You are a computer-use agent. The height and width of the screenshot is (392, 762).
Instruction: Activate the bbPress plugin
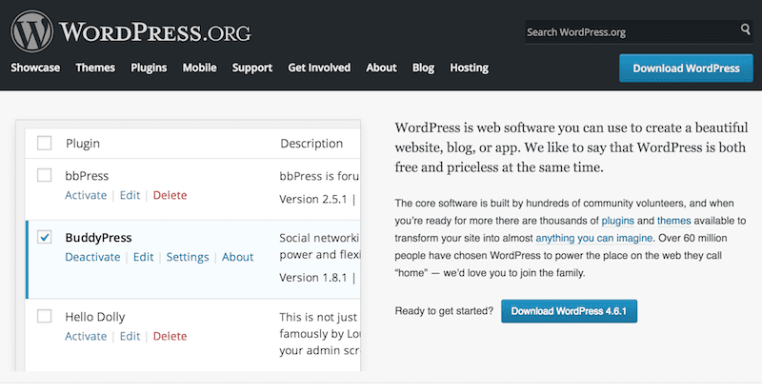[x=86, y=195]
